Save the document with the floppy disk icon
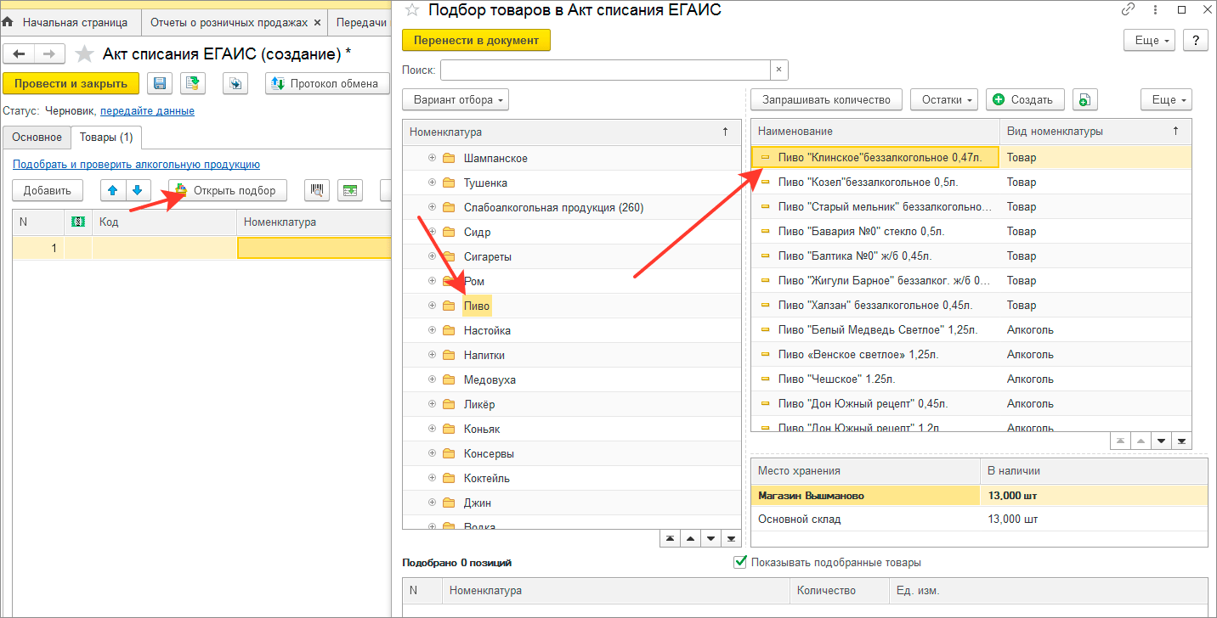1217x618 pixels. click(x=160, y=83)
